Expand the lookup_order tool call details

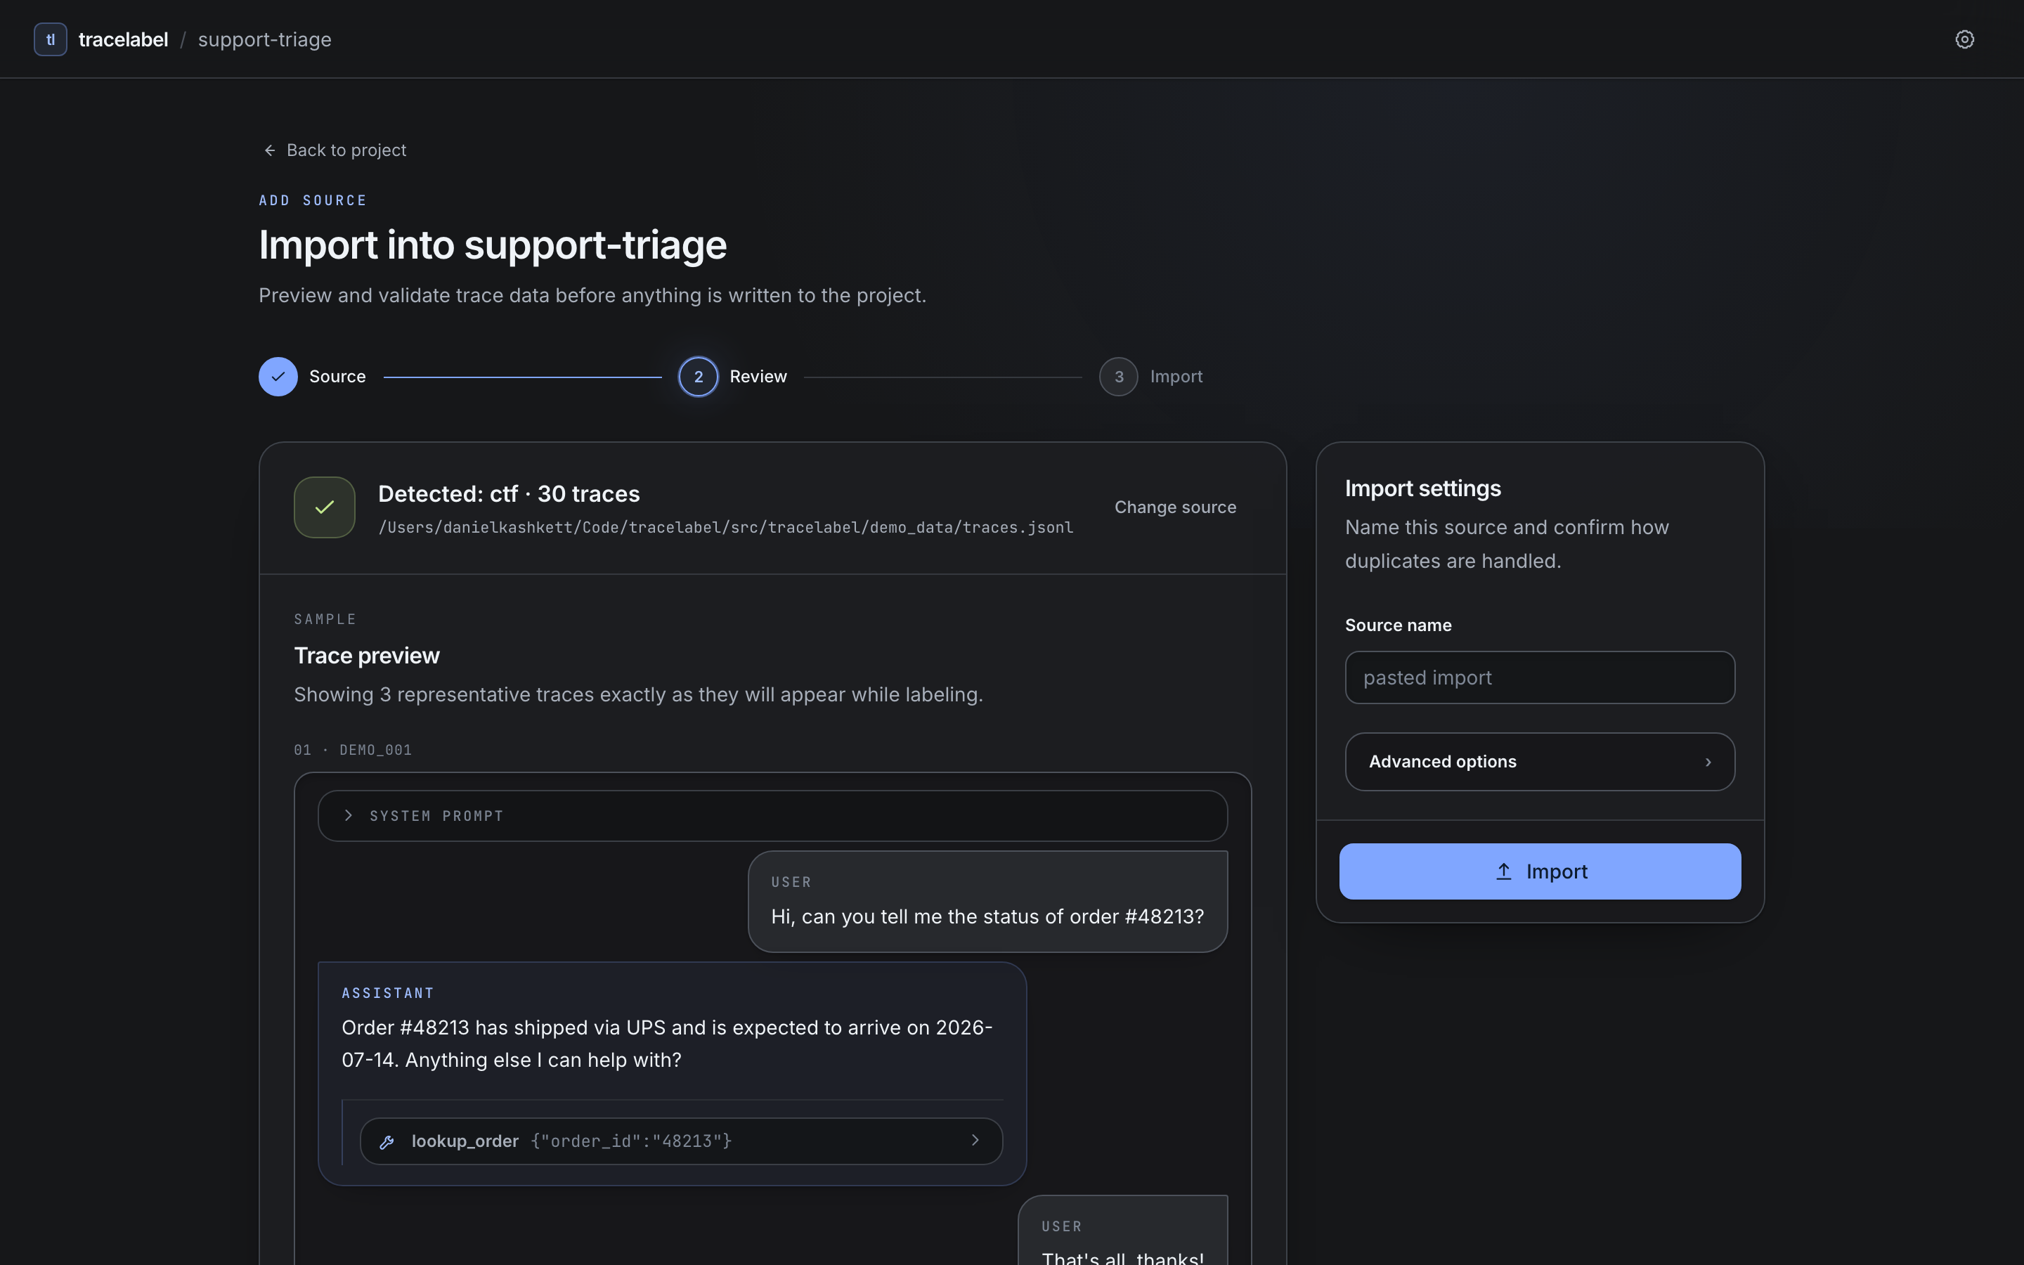click(x=681, y=1141)
